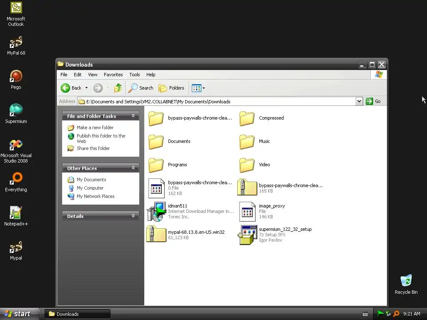This screenshot has width=427, height=320.
Task: Open Back history dropdown arrow
Action: click(87, 88)
